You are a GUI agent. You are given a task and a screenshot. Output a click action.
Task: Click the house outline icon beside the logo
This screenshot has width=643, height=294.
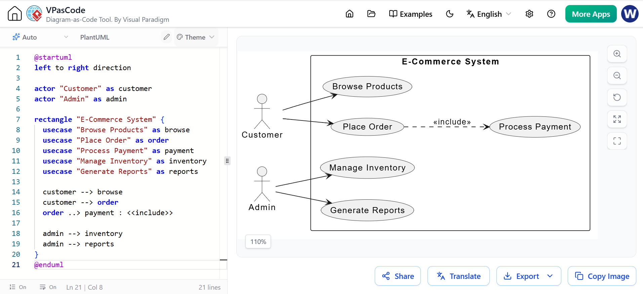click(x=15, y=14)
